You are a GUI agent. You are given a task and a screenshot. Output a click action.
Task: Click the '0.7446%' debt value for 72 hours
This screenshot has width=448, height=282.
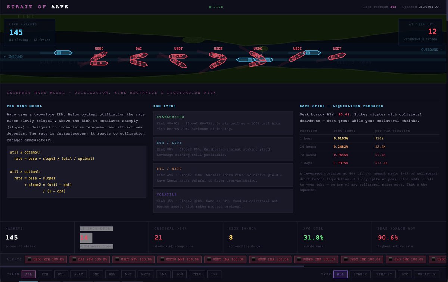[341, 155]
